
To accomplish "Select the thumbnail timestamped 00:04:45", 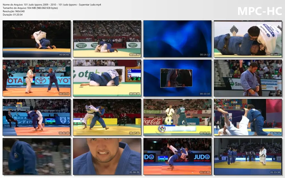I will point(36,39).
